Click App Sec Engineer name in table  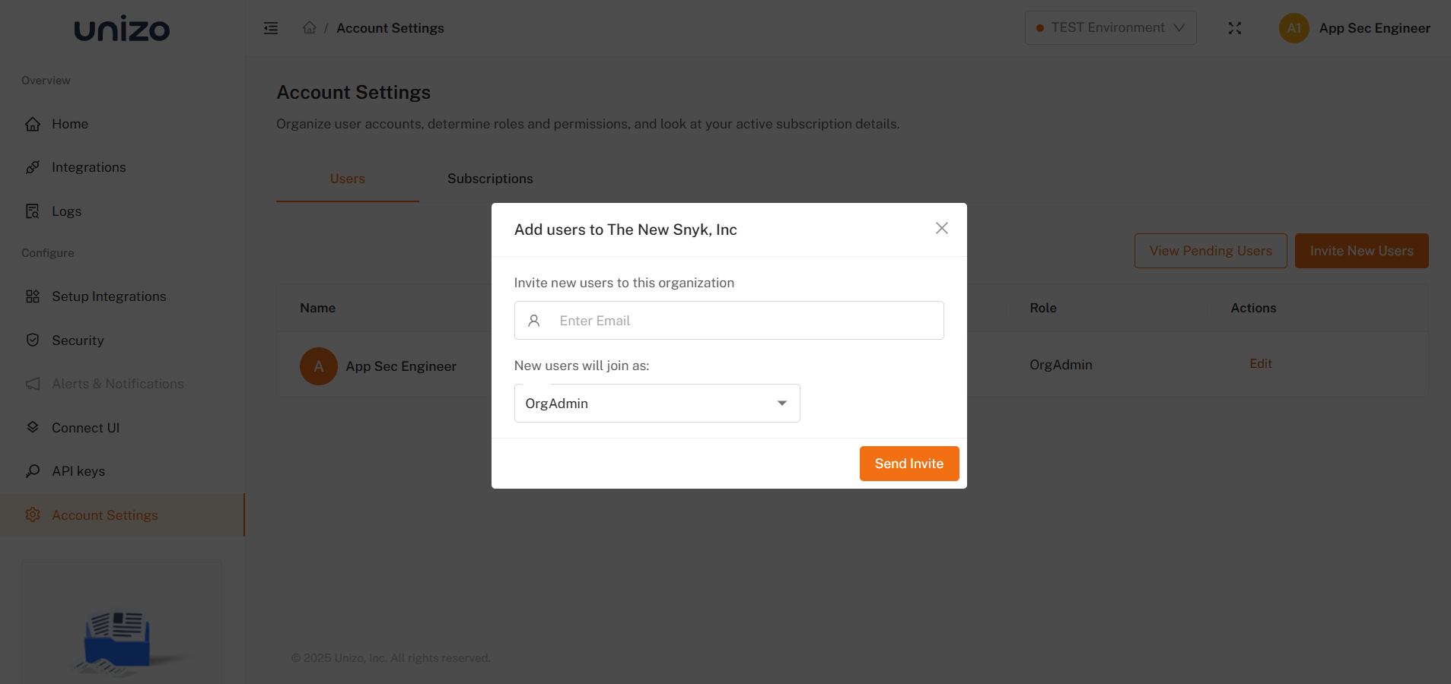pyautogui.click(x=401, y=366)
